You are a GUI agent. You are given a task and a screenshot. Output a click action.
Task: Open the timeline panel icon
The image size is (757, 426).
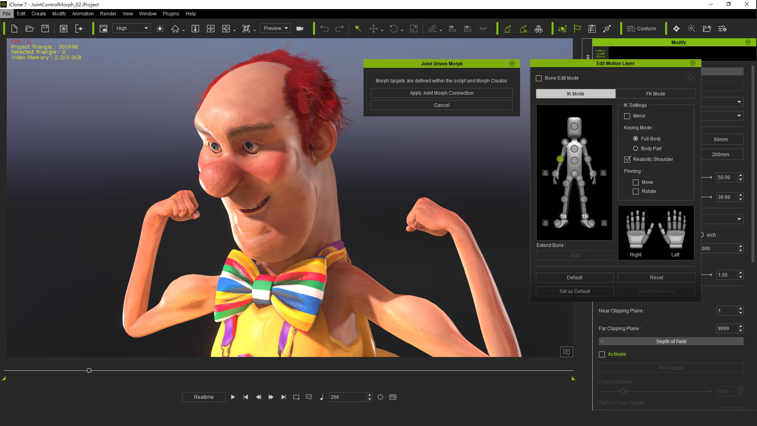tap(393, 397)
